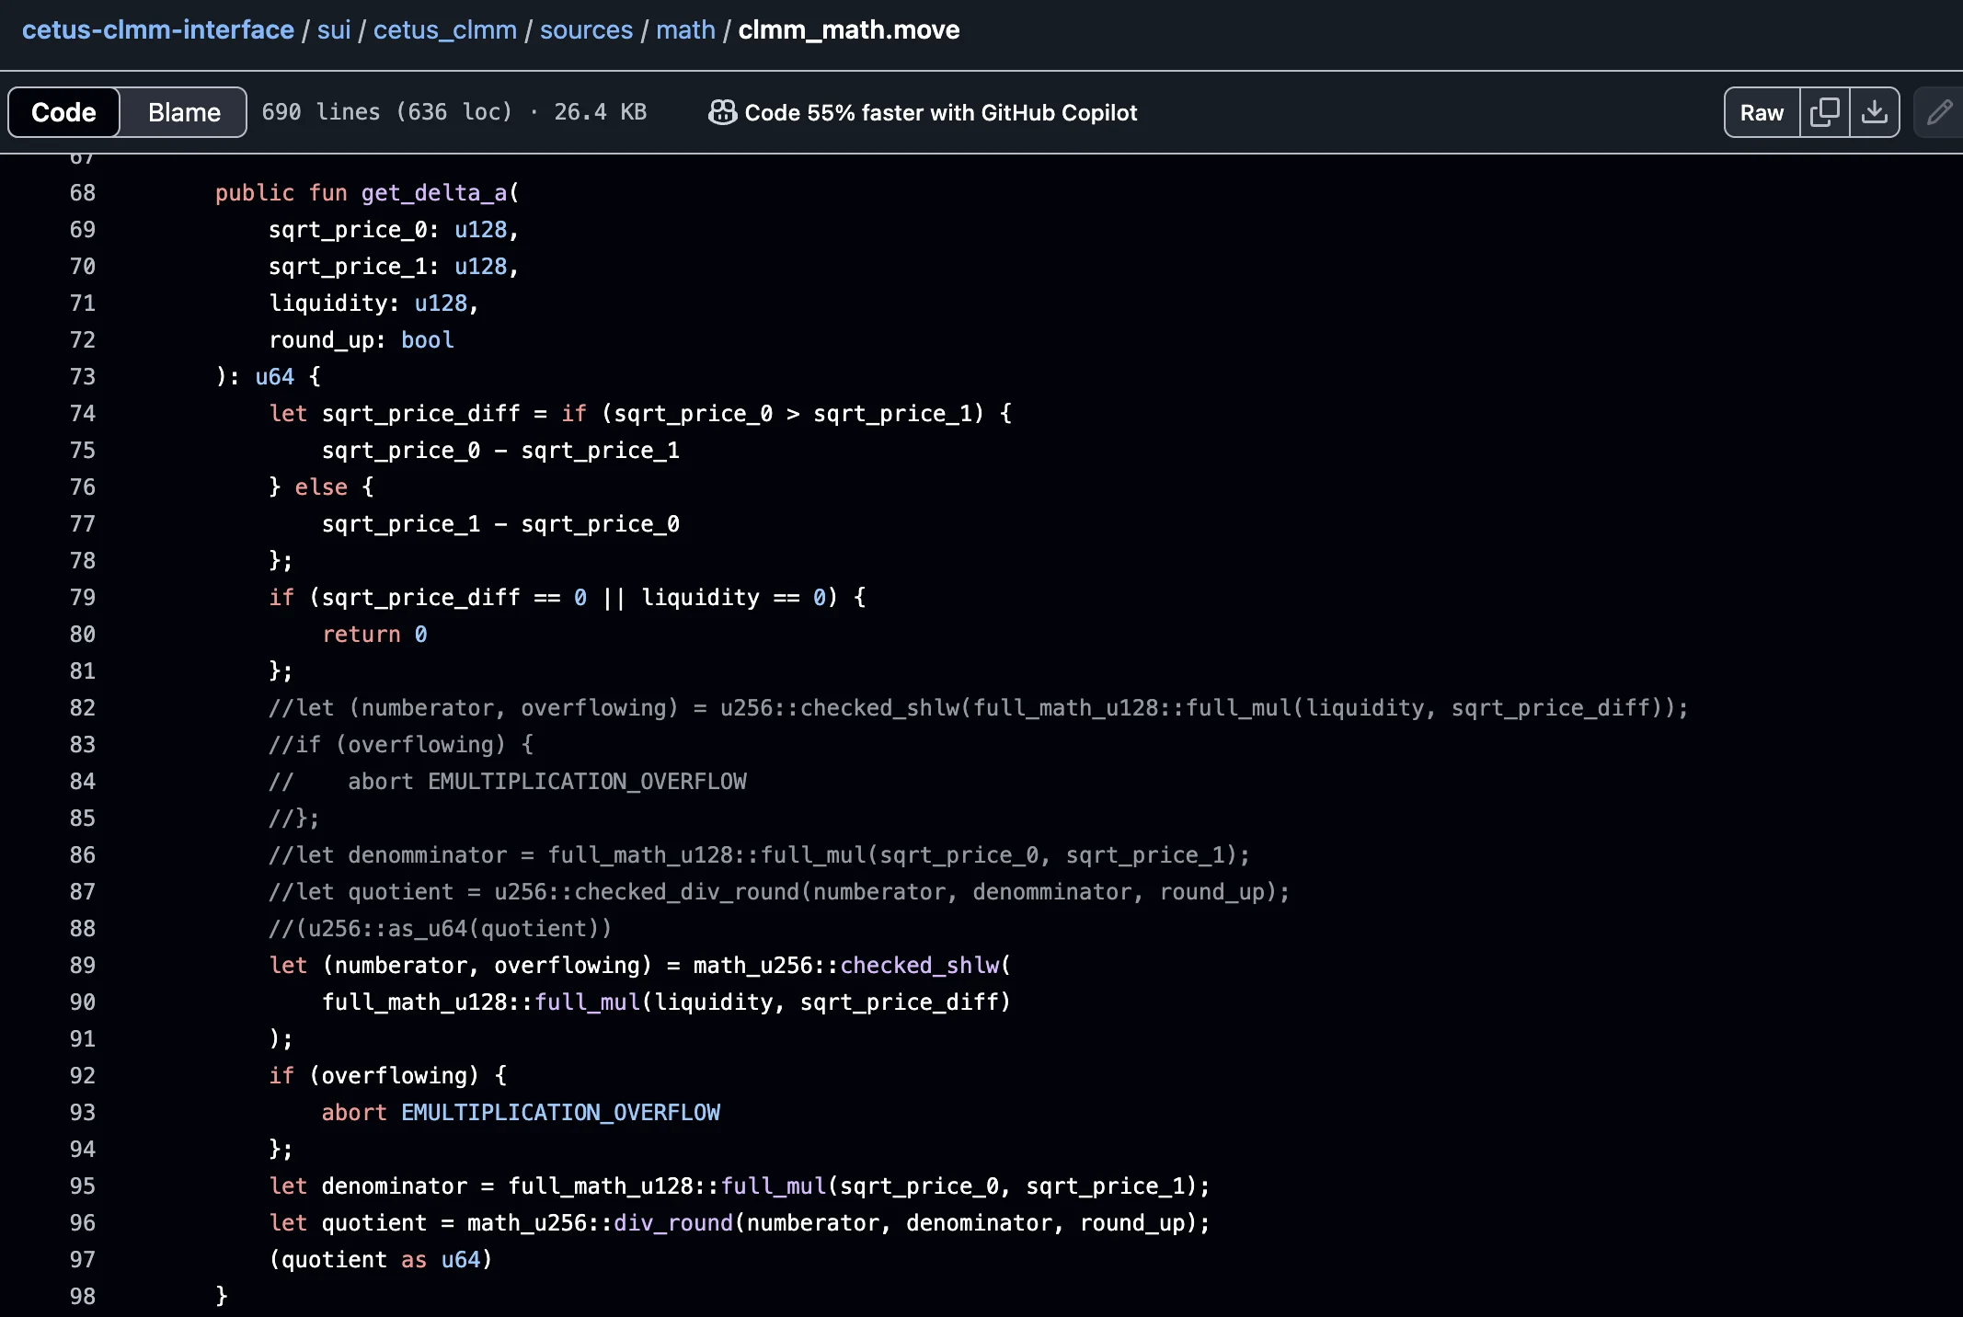Viewport: 1963px width, 1317px height.
Task: Select the Code view tab
Action: (63, 112)
